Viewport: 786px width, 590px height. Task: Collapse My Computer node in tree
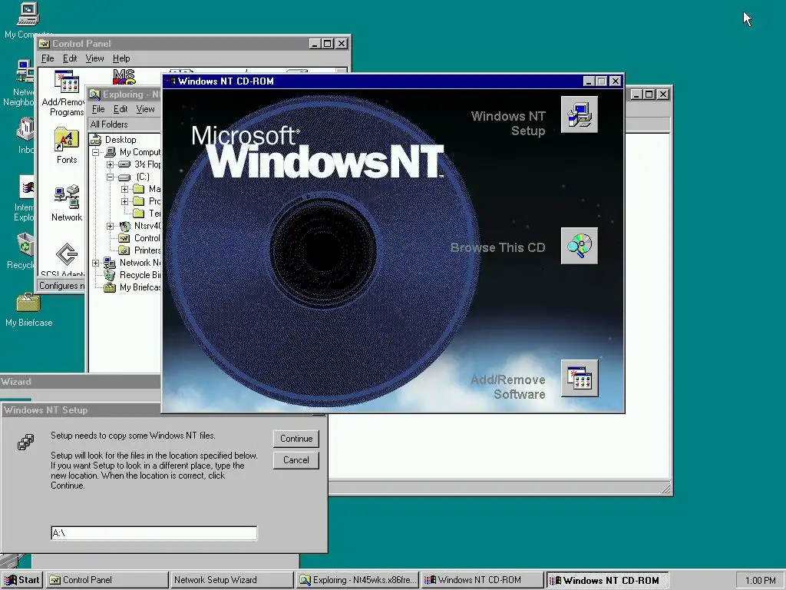click(96, 152)
